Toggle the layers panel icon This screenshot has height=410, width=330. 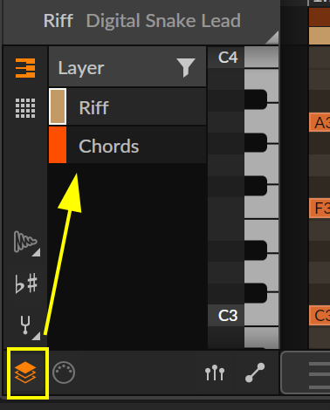click(25, 372)
